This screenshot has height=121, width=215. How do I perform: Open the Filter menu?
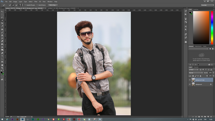(x=36, y=2)
